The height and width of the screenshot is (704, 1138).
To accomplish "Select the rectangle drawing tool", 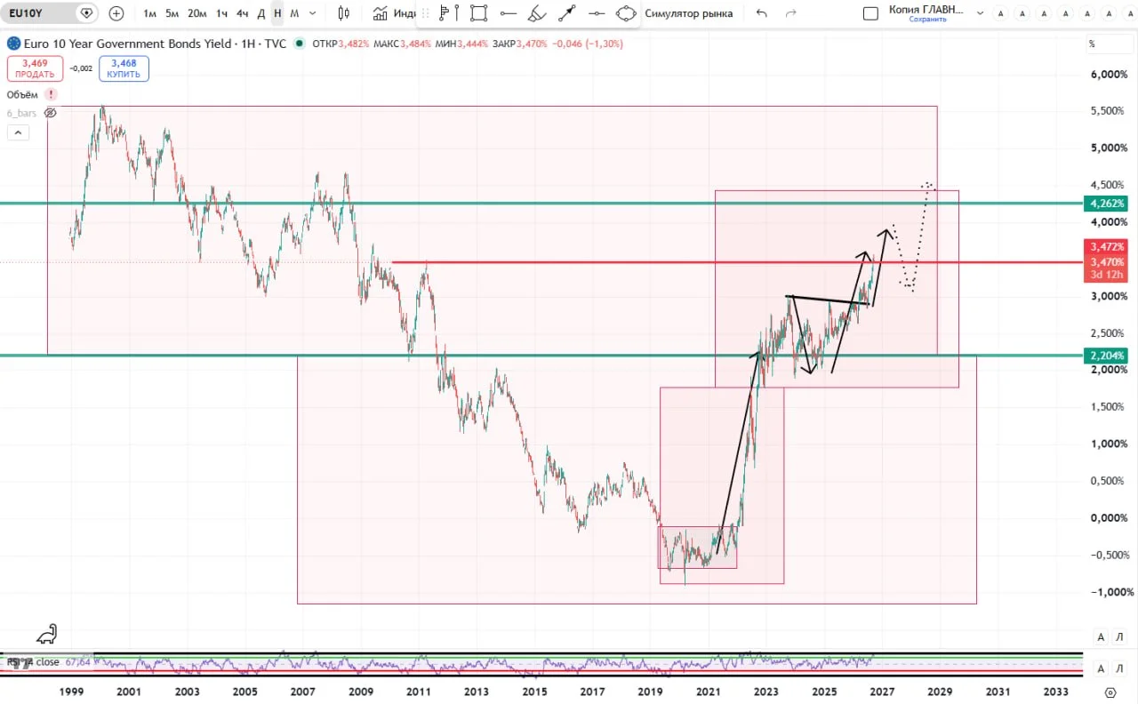I will click(x=479, y=13).
